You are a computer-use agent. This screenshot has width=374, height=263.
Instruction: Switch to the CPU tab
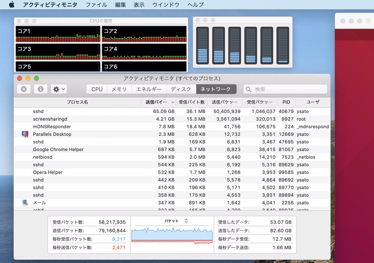(x=97, y=89)
